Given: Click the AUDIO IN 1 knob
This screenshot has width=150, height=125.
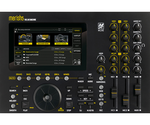Looking at the screenshot, I should tap(137, 26).
